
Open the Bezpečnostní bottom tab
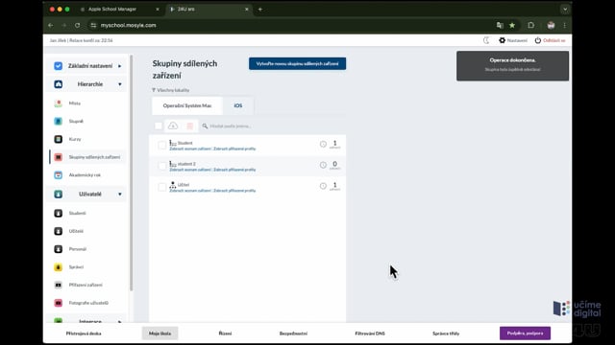point(293,333)
